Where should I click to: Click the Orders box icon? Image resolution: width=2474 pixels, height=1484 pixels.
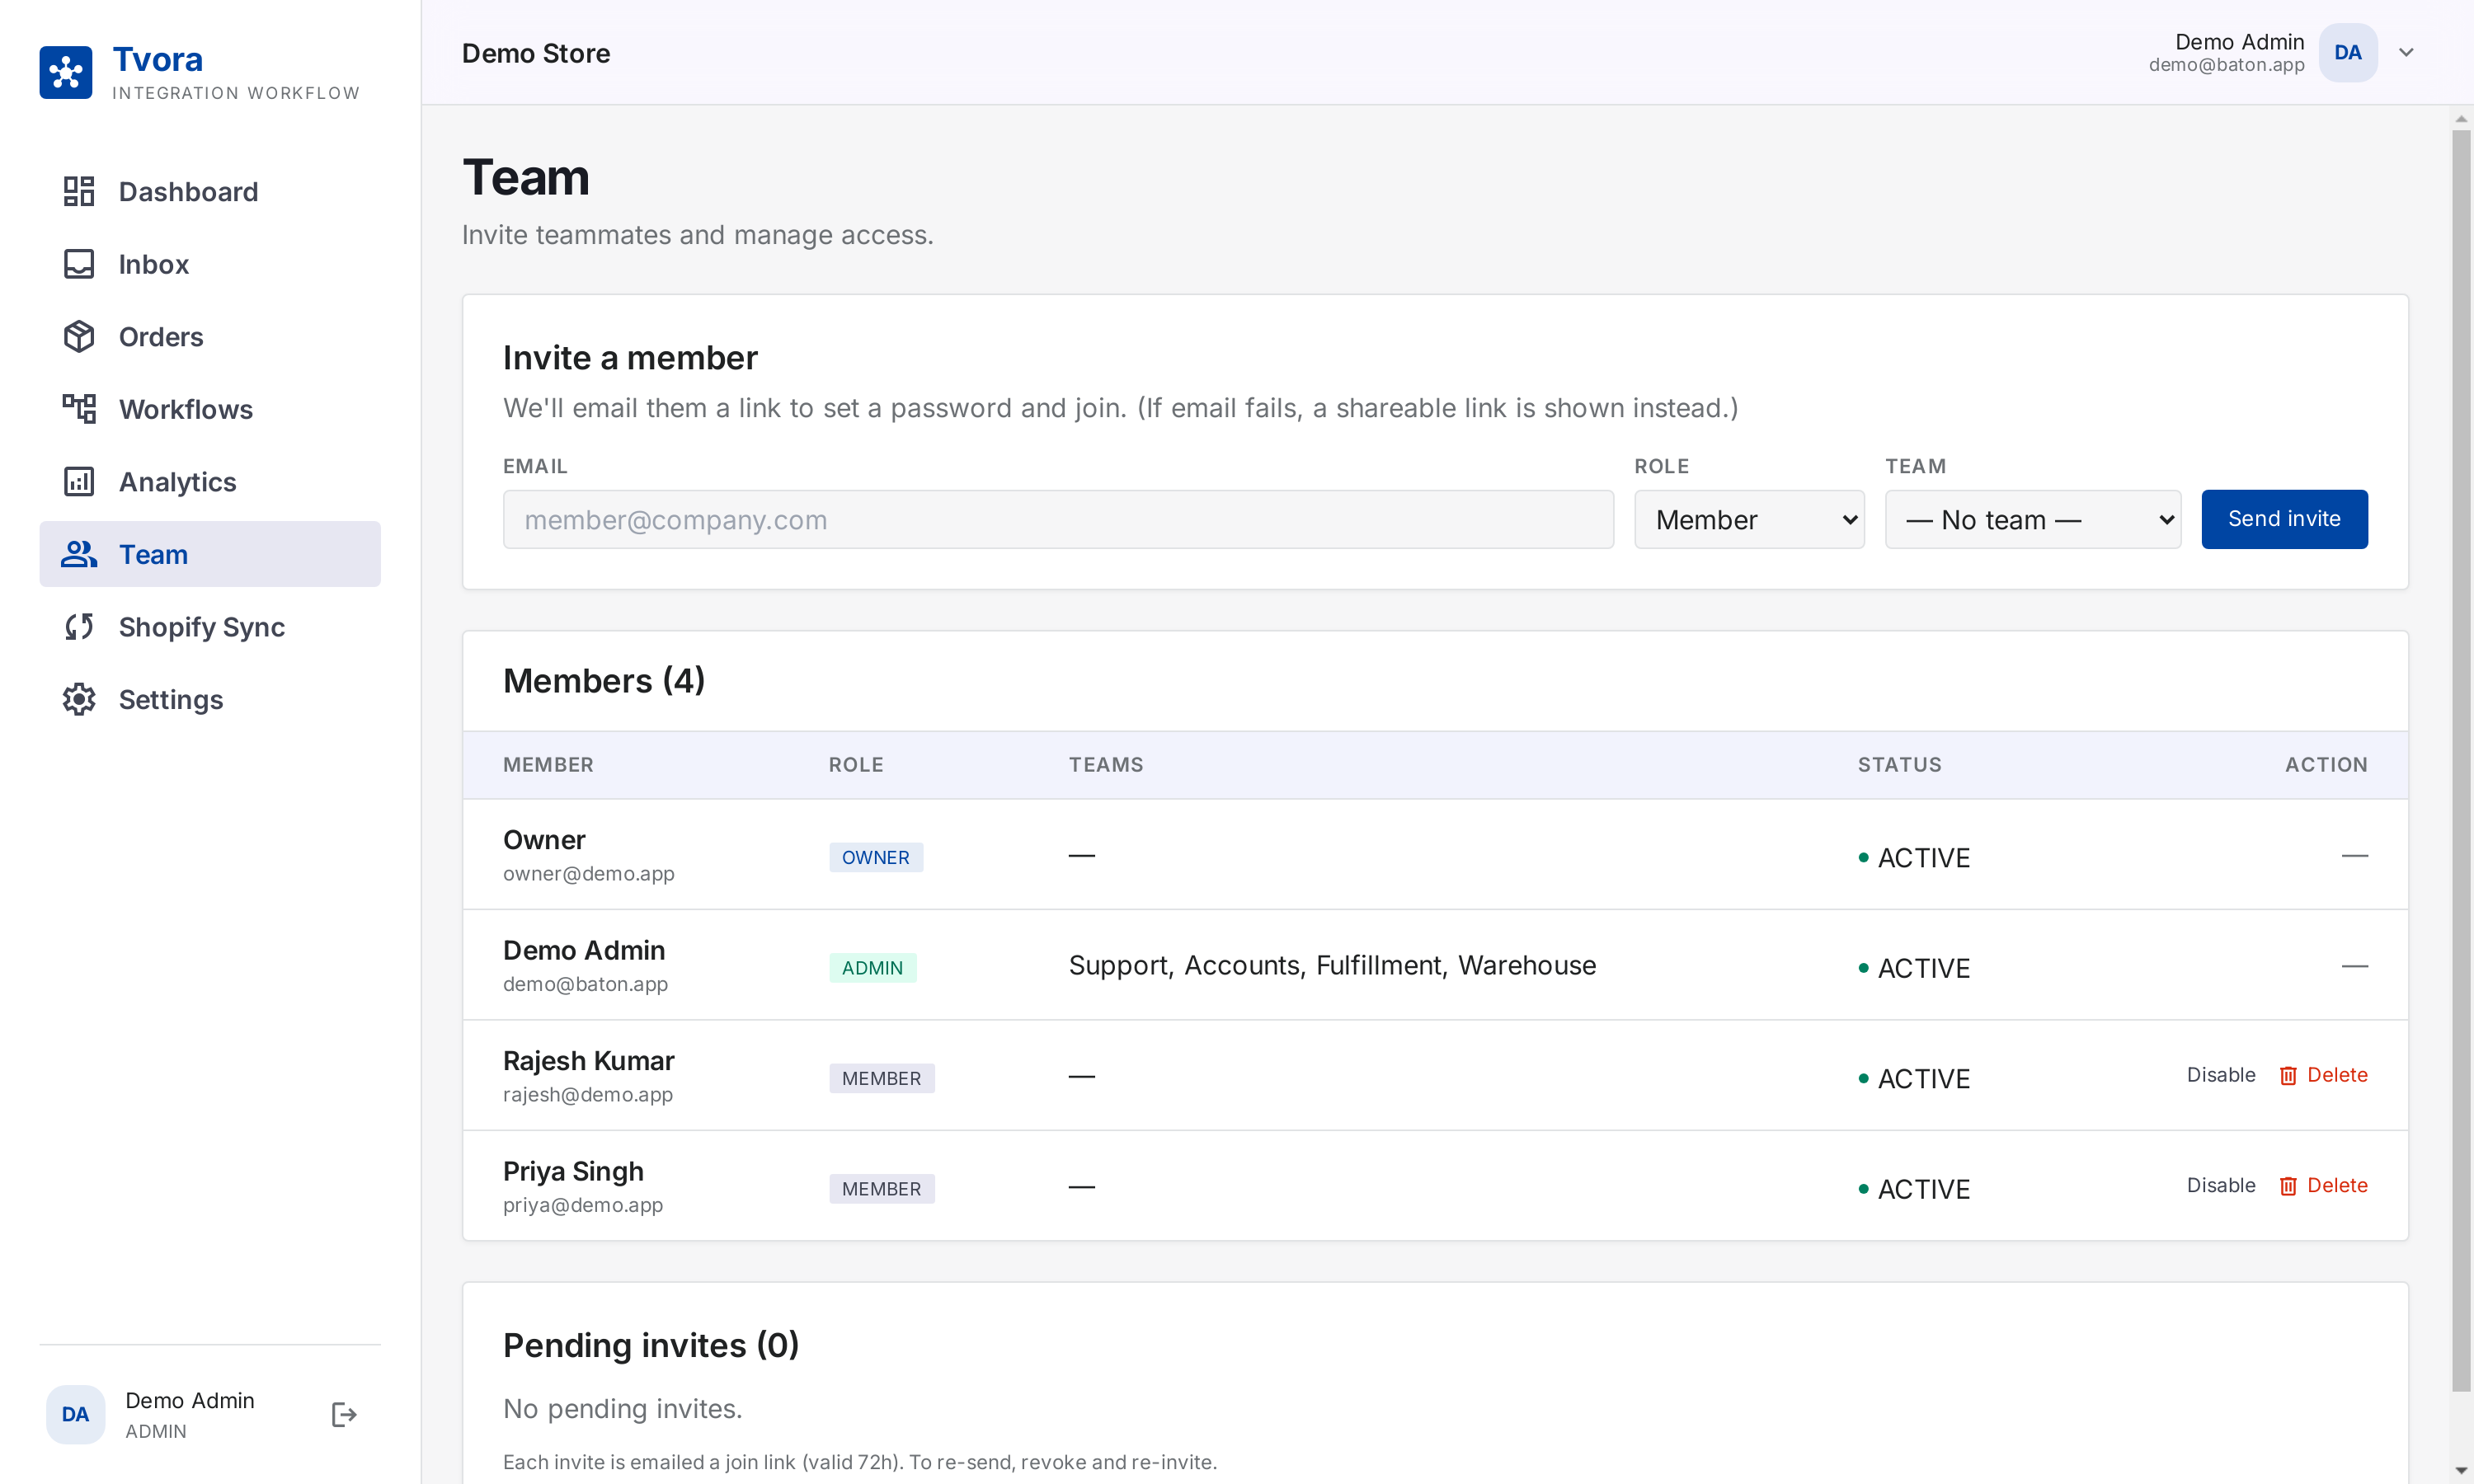(79, 337)
